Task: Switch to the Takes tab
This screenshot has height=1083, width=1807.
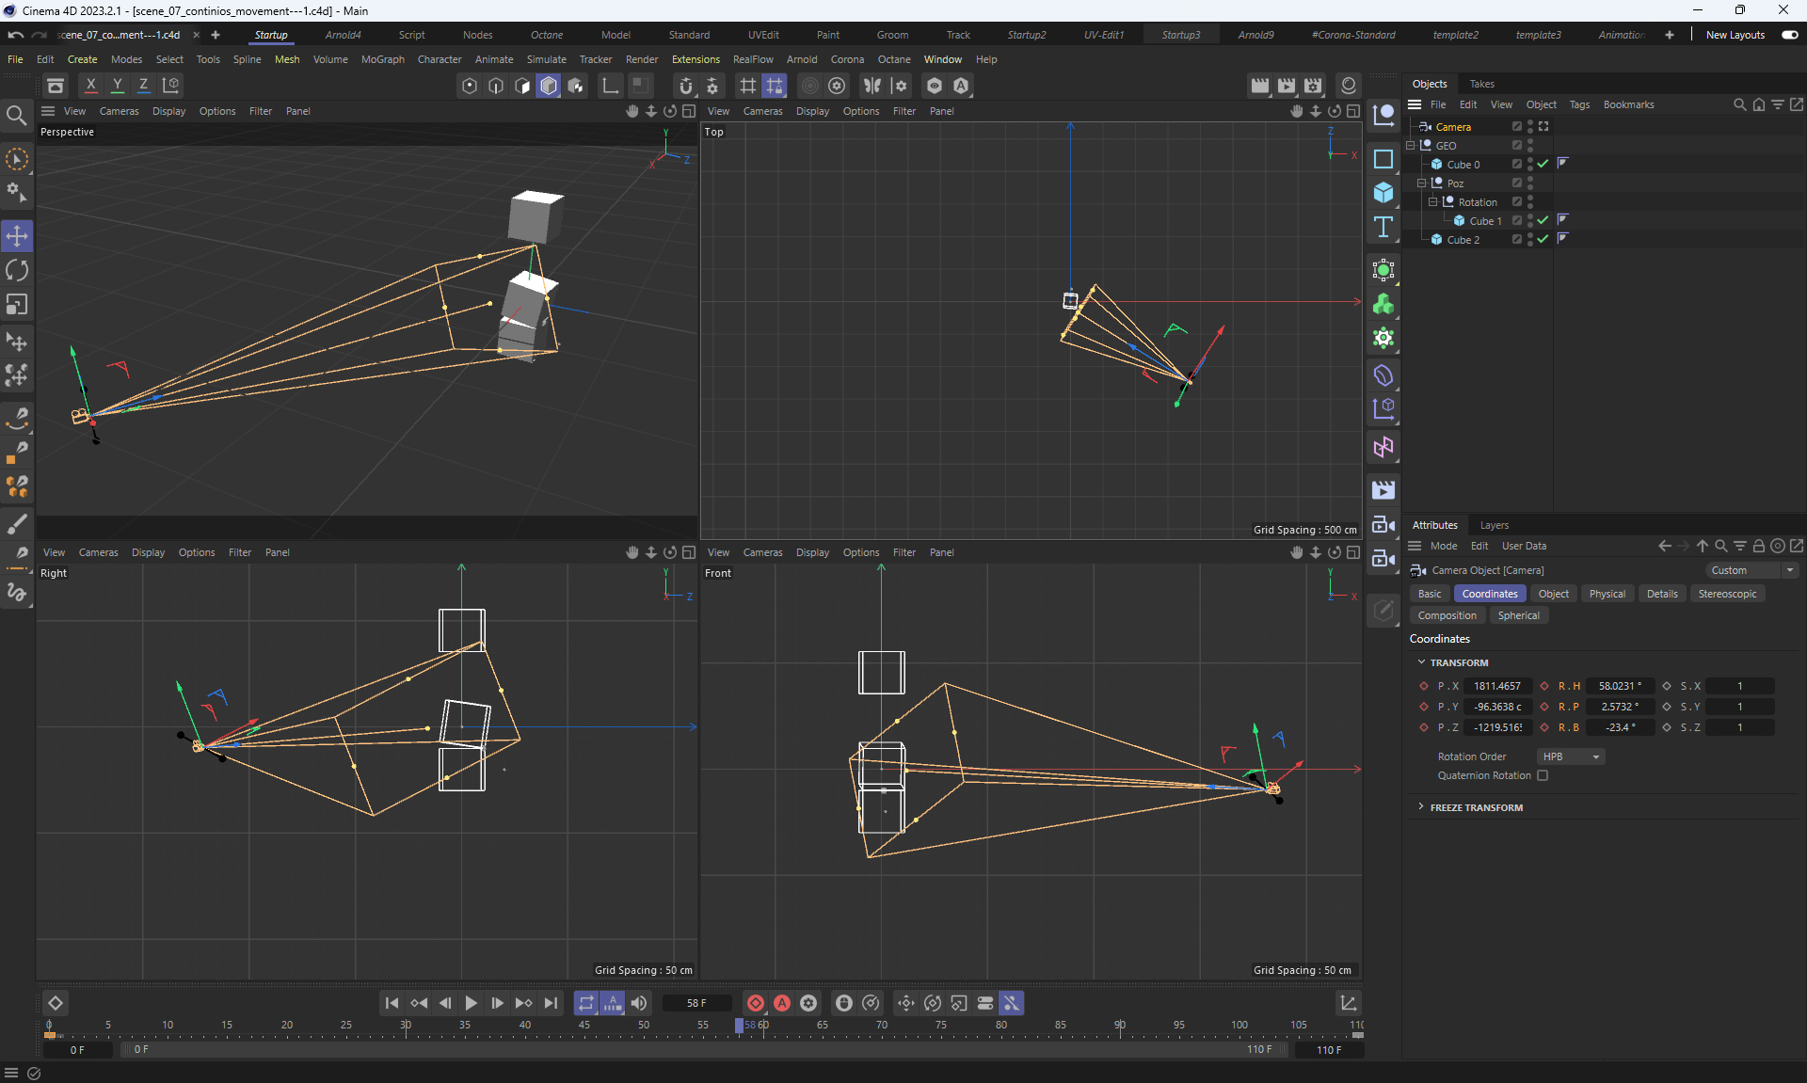Action: [1481, 84]
